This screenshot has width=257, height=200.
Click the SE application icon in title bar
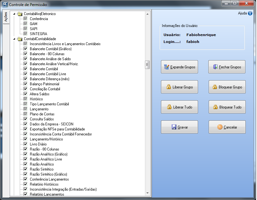5,4
